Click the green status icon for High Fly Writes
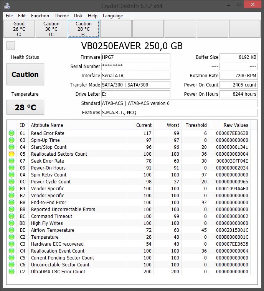This screenshot has height=291, width=264. tap(12, 223)
